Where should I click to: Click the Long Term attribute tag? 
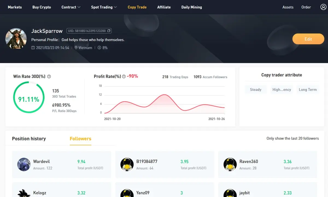pyautogui.click(x=308, y=89)
